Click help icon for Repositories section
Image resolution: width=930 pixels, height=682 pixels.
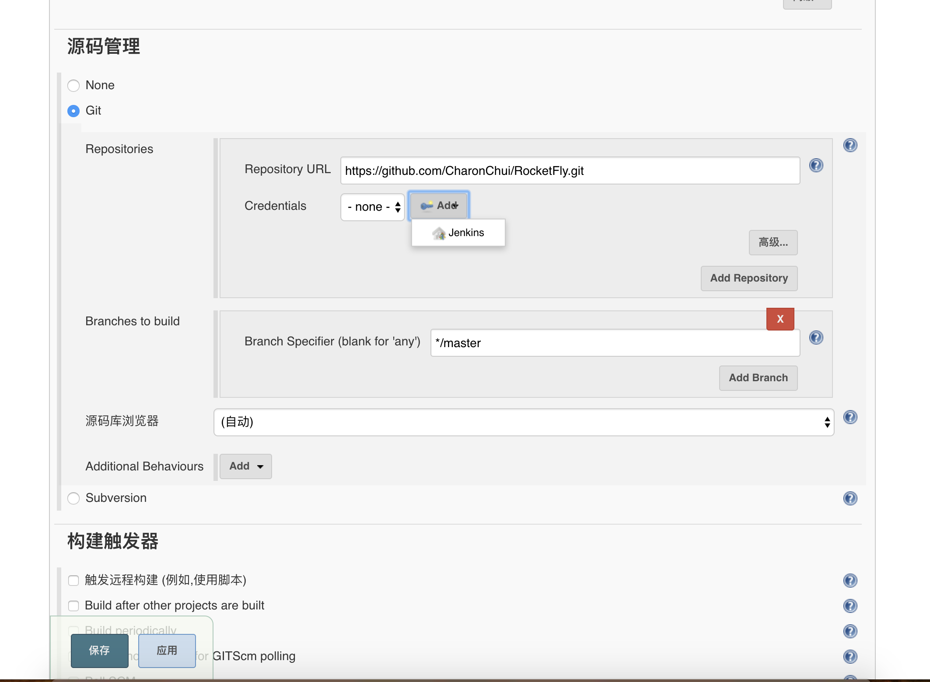(850, 145)
